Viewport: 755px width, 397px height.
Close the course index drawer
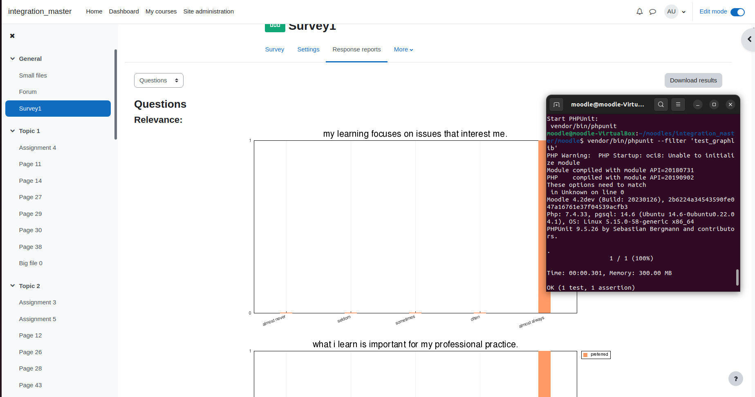click(12, 36)
